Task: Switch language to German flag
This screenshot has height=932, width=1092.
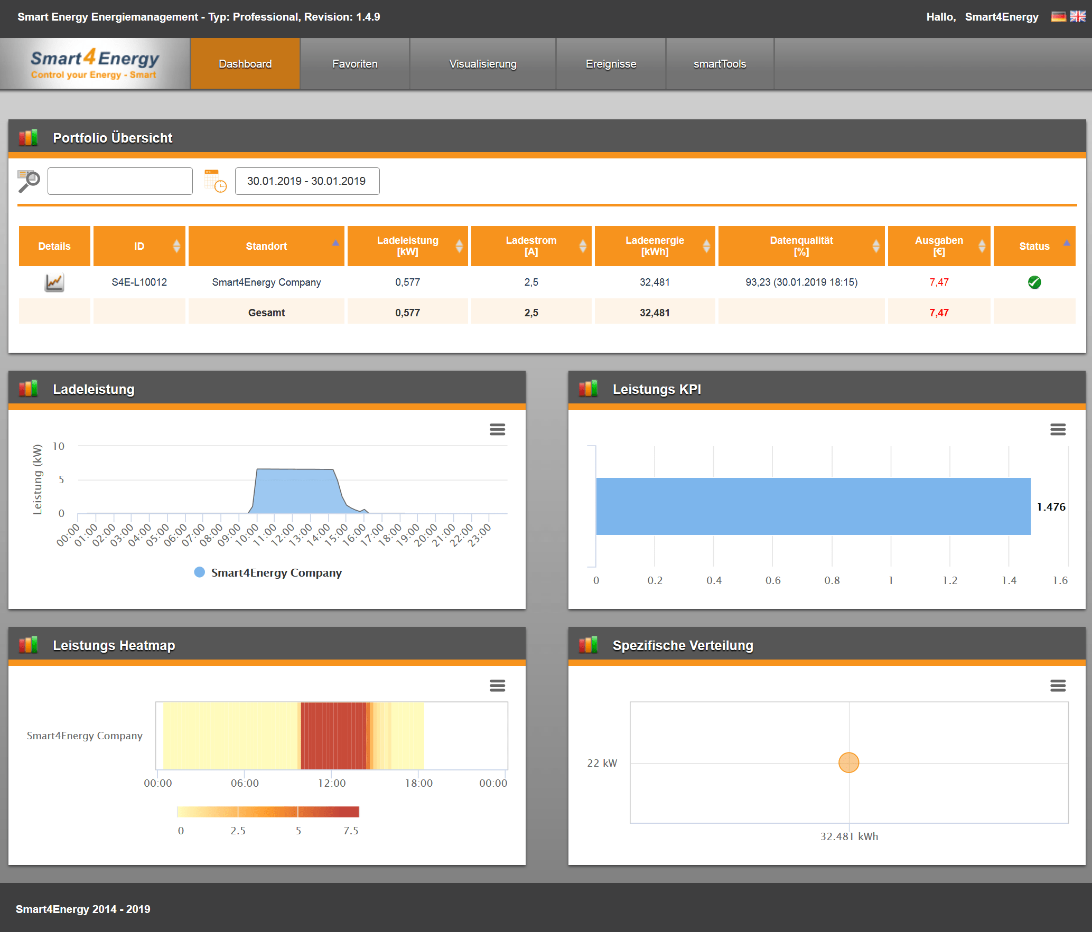Action: pos(1058,17)
